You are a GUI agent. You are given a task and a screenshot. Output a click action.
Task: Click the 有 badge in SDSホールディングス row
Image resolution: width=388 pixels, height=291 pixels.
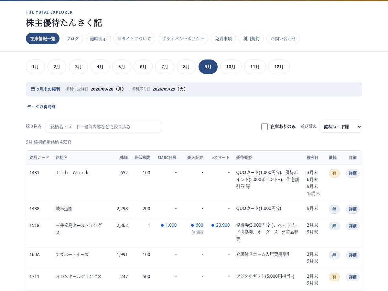(x=334, y=277)
